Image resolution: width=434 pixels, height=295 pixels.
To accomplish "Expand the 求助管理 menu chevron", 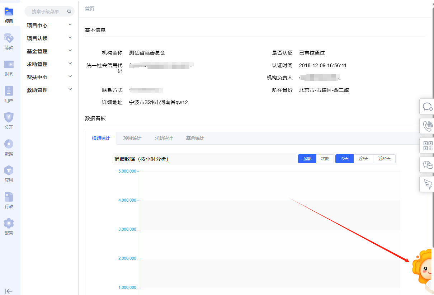I will click(70, 64).
